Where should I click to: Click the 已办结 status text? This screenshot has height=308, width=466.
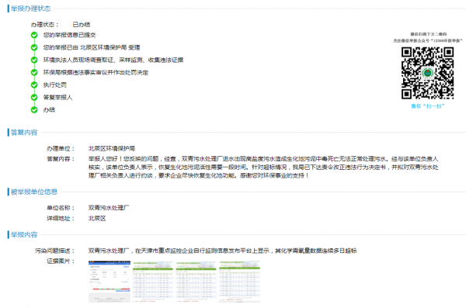click(x=82, y=25)
